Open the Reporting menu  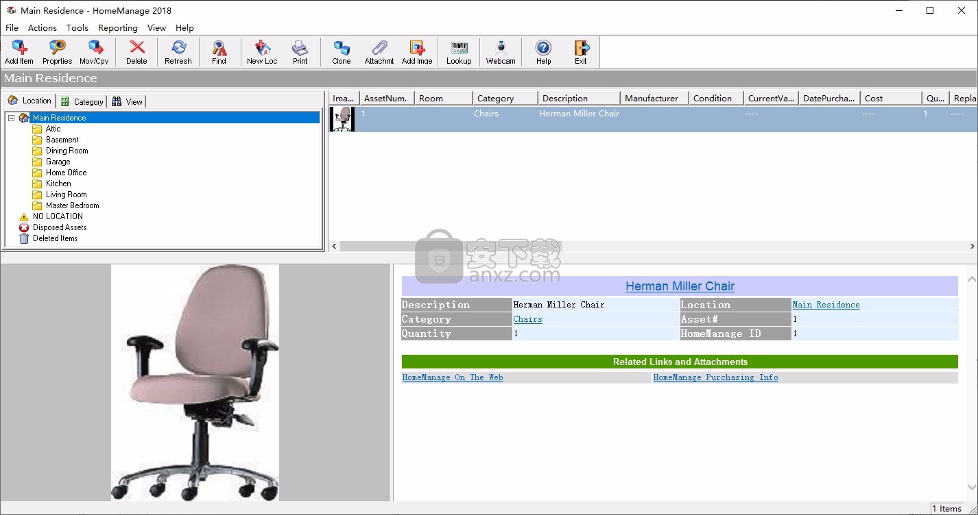coord(118,28)
